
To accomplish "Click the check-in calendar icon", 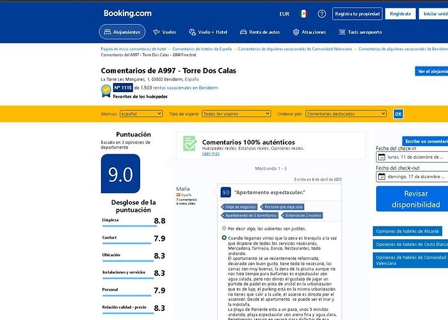I will [x=381, y=157].
